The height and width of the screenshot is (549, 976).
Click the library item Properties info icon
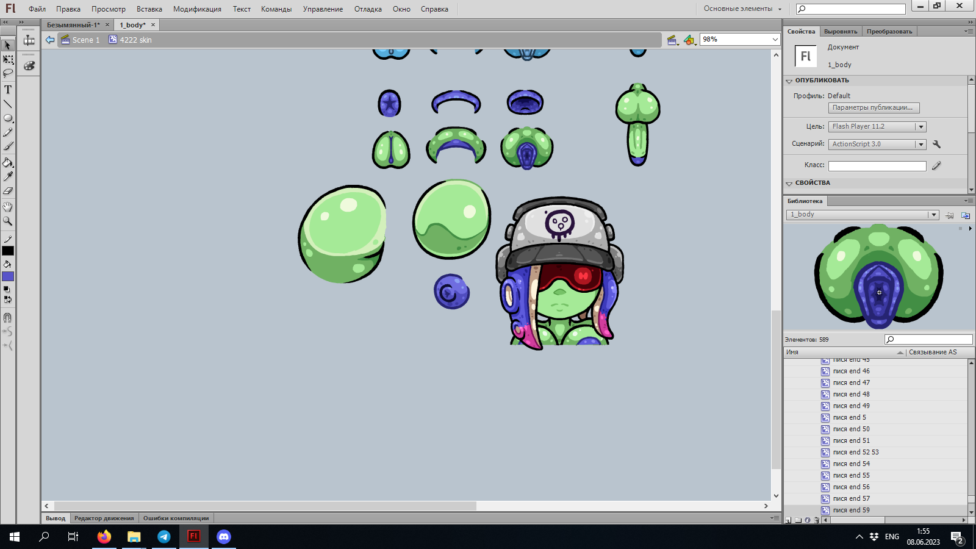[808, 520]
